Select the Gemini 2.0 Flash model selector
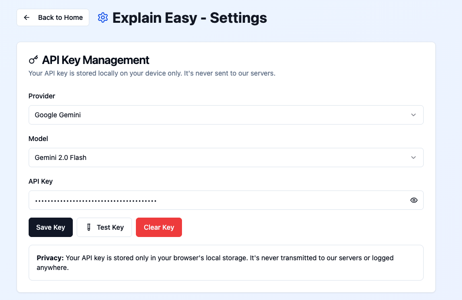Image resolution: width=462 pixels, height=300 pixels. (226, 158)
